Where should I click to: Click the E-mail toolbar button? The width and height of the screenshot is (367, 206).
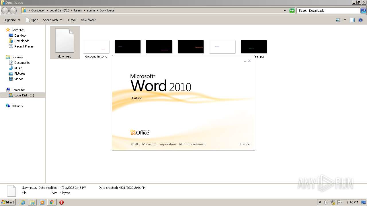point(72,20)
